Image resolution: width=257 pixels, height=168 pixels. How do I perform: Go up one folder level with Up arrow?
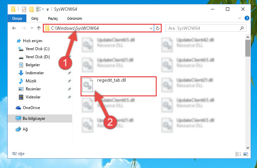(x=39, y=28)
